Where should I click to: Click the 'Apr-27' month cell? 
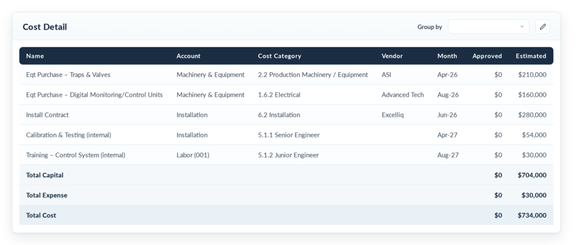(x=447, y=135)
